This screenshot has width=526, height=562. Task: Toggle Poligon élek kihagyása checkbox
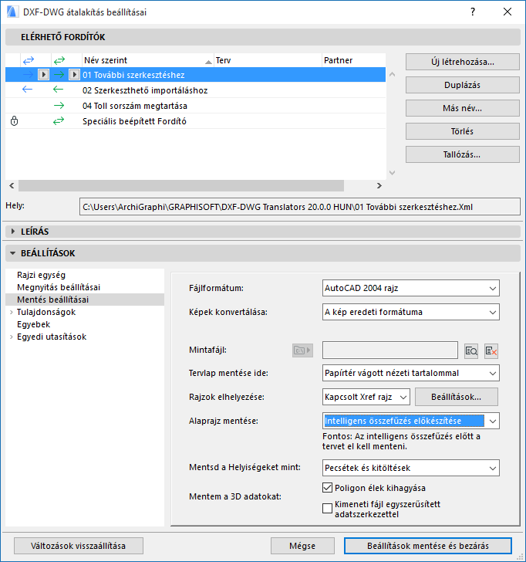327,487
